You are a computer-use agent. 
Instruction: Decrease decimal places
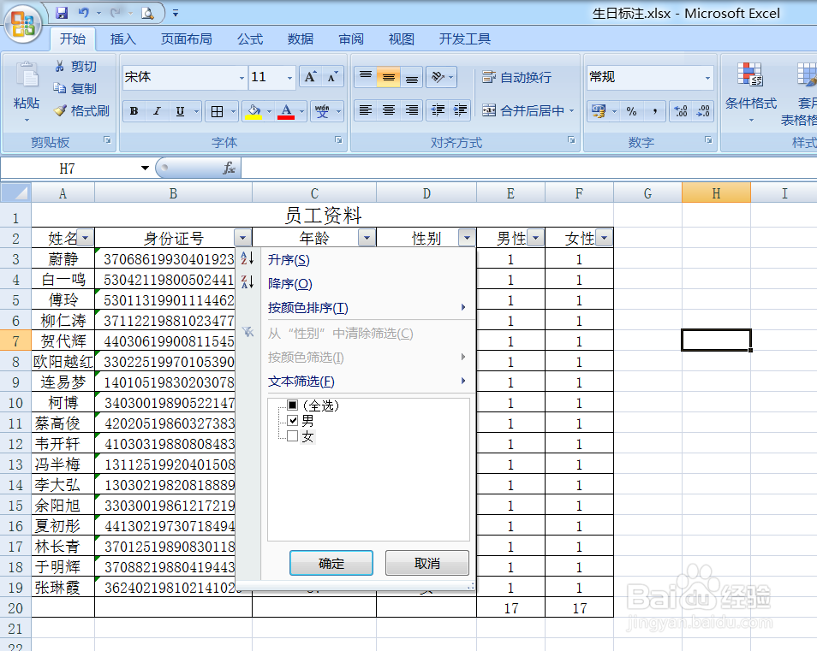(703, 111)
